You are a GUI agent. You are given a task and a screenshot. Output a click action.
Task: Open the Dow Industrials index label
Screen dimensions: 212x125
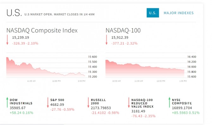pyautogui.click(x=21, y=102)
